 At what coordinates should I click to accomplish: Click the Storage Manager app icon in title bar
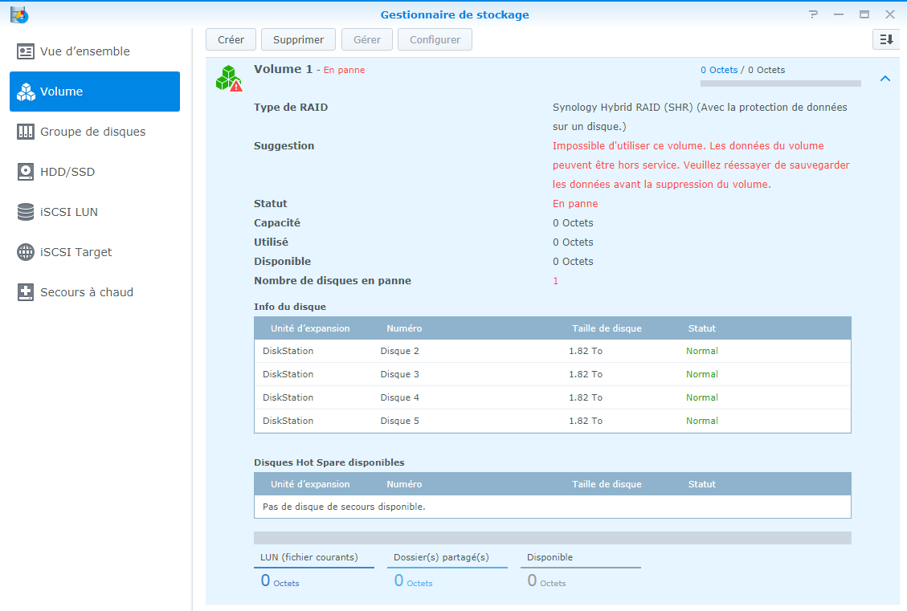tap(19, 14)
